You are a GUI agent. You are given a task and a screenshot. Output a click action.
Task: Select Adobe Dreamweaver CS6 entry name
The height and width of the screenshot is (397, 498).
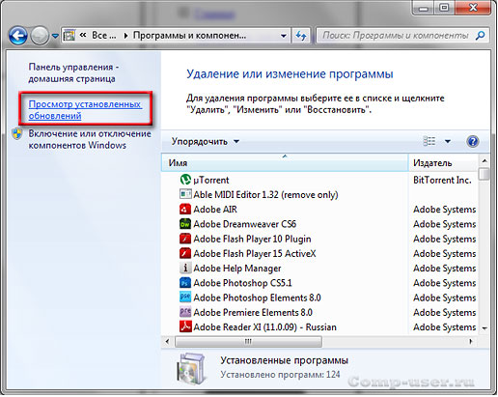click(245, 224)
